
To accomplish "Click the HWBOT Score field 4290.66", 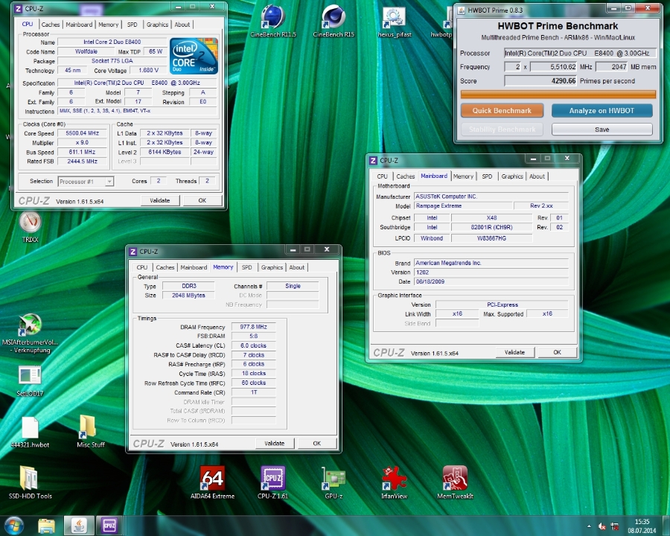I will pyautogui.click(x=540, y=81).
